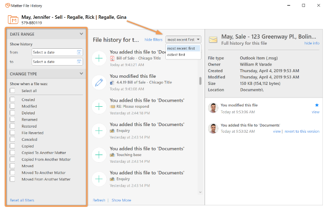The image size is (330, 212).
Task: Click the envelope icon in the file info header
Action: click(x=213, y=40)
